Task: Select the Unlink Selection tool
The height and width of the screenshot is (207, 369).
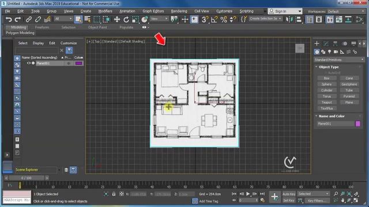Action: pos(38,19)
